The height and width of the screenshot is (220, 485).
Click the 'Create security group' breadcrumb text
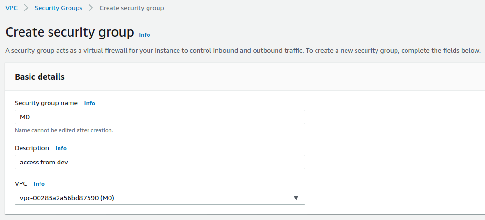132,8
